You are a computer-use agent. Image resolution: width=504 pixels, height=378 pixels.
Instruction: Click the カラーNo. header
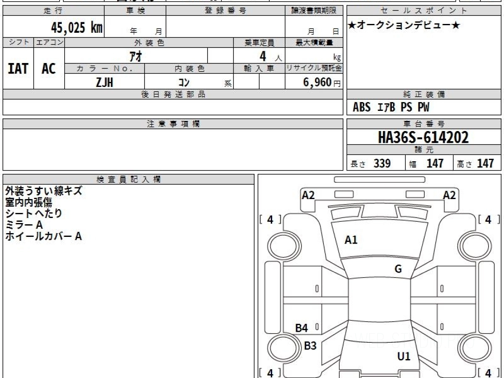(105, 68)
